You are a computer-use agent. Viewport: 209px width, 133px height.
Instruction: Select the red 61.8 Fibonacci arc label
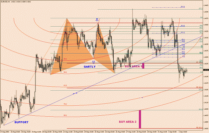(65, 85)
